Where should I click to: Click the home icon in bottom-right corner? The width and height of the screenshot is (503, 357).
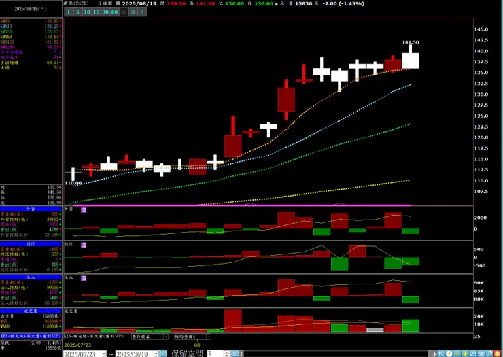point(498,354)
